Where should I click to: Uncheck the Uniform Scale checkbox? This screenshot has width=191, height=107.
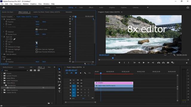click(x=36, y=29)
